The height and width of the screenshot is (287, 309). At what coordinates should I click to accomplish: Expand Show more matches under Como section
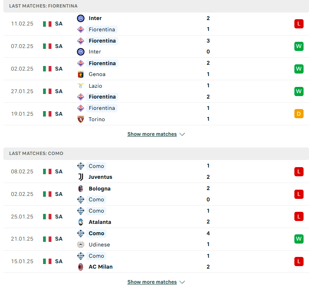coord(152,282)
